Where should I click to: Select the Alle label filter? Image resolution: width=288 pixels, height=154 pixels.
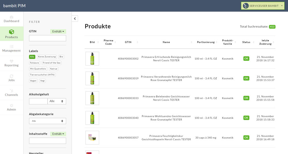32,57
